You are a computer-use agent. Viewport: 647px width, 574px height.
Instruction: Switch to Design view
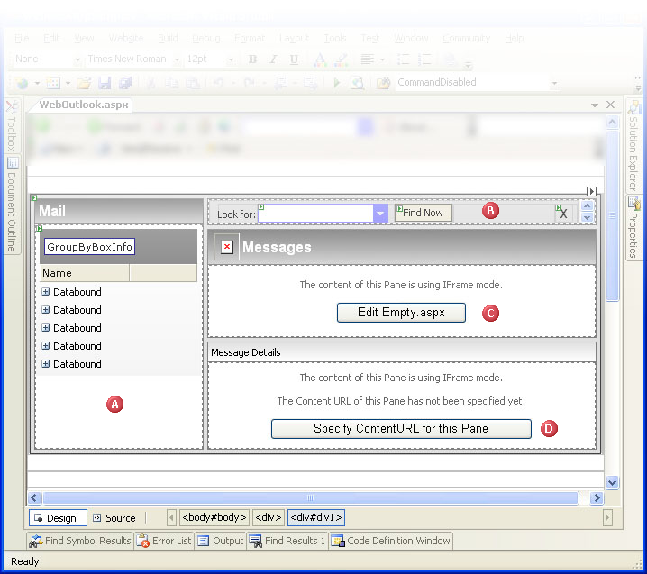58,518
